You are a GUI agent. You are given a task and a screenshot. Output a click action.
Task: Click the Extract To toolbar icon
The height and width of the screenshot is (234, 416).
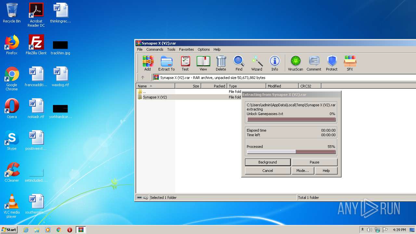tap(166, 63)
